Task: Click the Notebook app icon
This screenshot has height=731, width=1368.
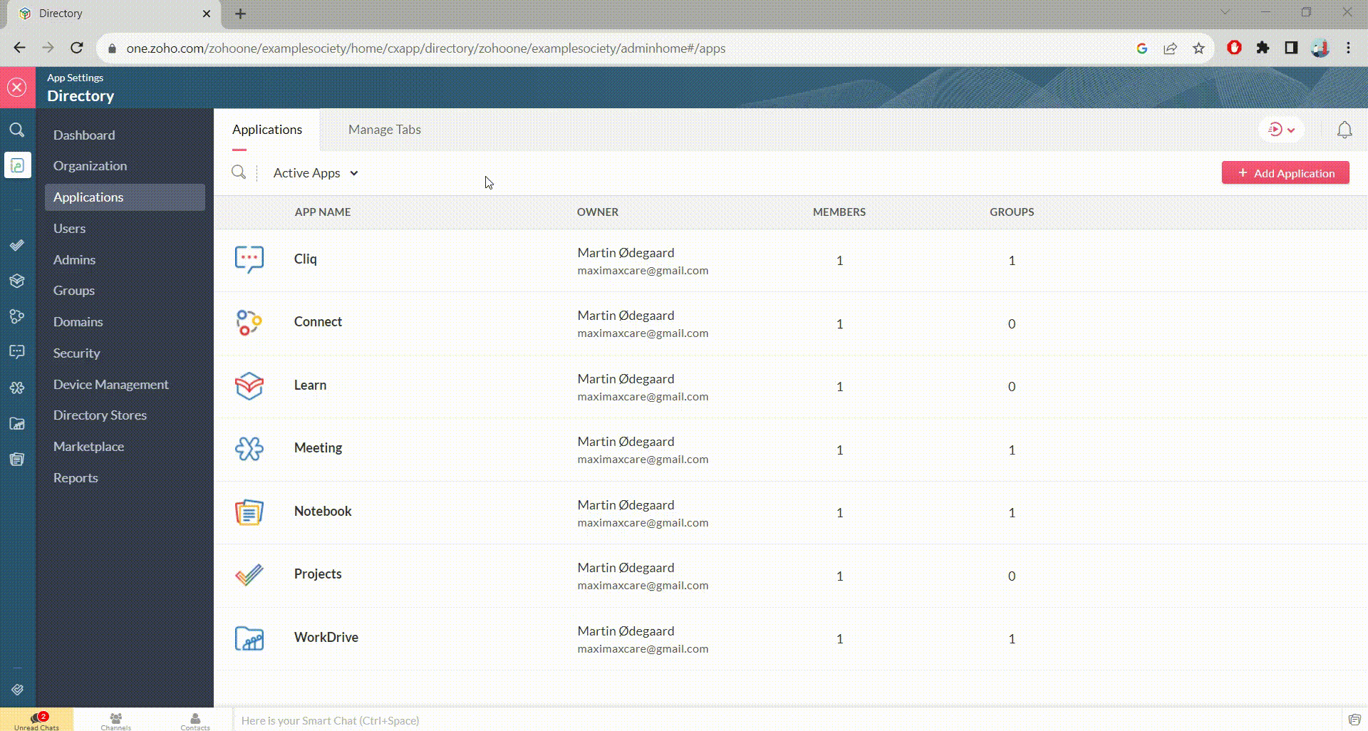Action: [249, 512]
